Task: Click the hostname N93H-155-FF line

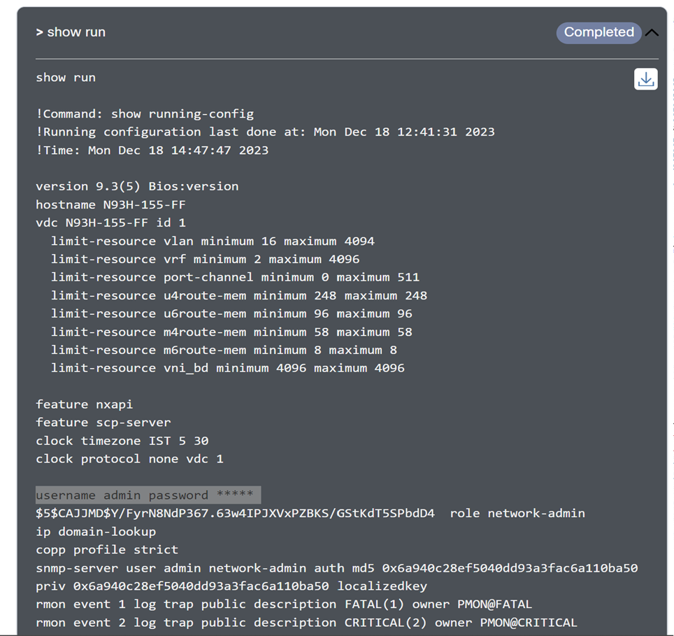Action: pos(110,204)
